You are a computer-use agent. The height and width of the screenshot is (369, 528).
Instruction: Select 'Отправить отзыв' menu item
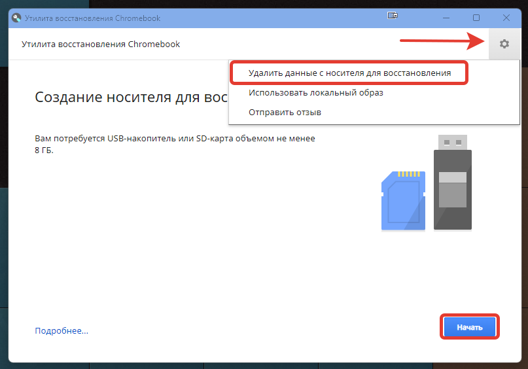point(285,112)
